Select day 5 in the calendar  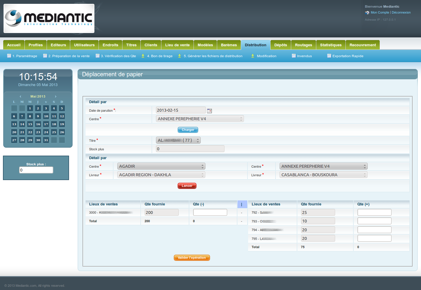click(x=62, y=108)
